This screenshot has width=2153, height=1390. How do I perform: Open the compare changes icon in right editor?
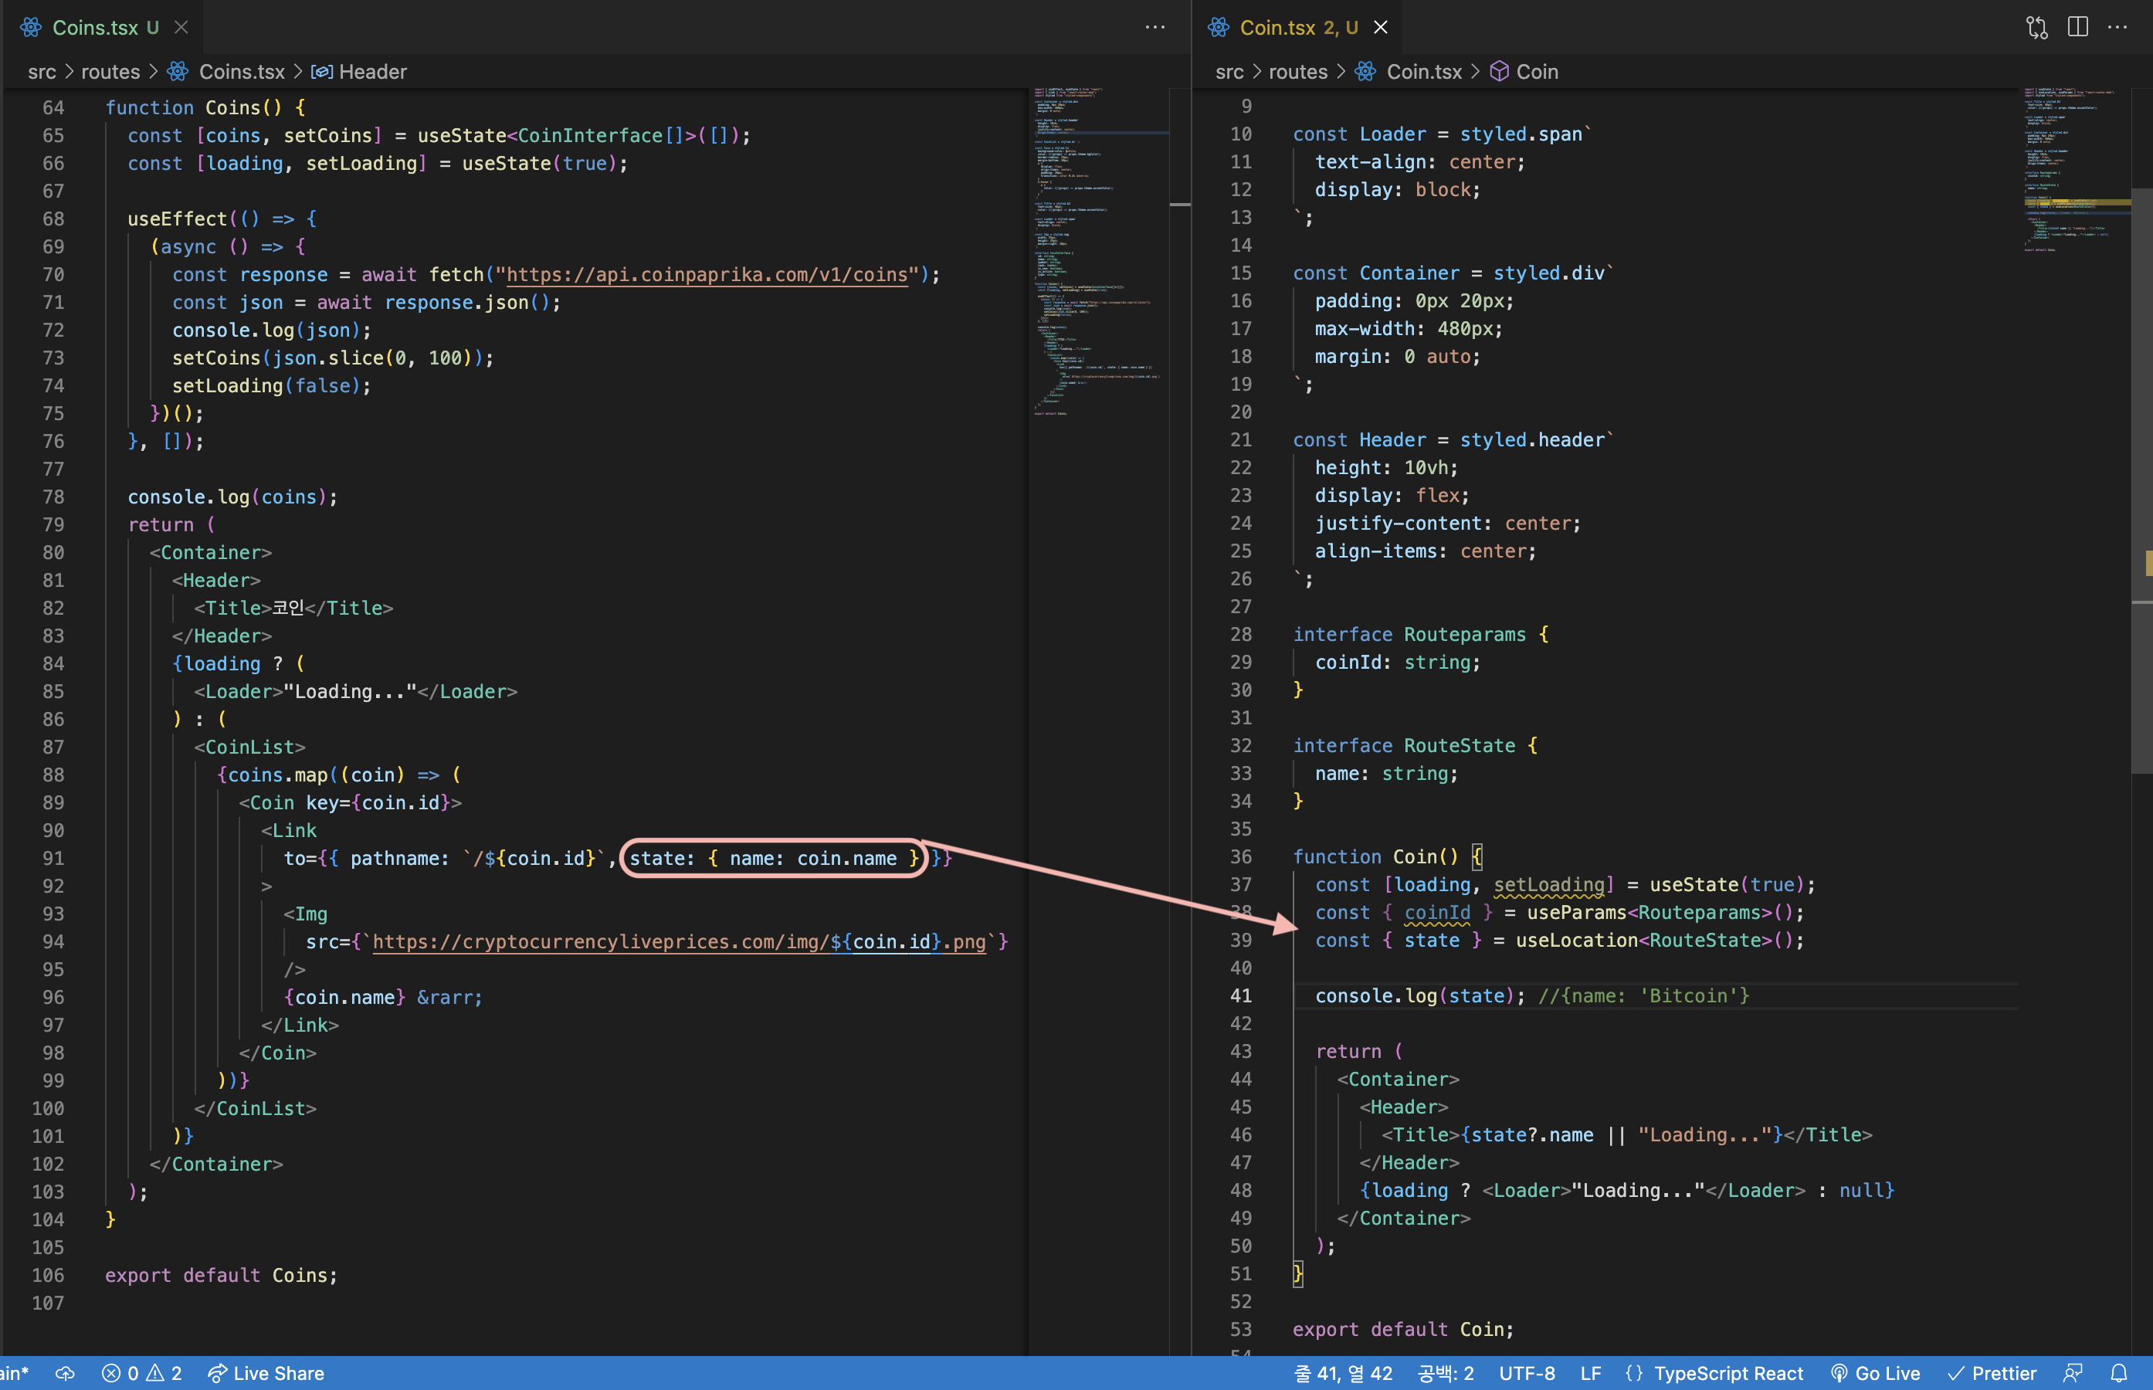tap(2036, 27)
